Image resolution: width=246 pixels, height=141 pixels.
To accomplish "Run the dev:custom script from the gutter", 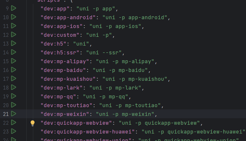I will click(x=14, y=35).
